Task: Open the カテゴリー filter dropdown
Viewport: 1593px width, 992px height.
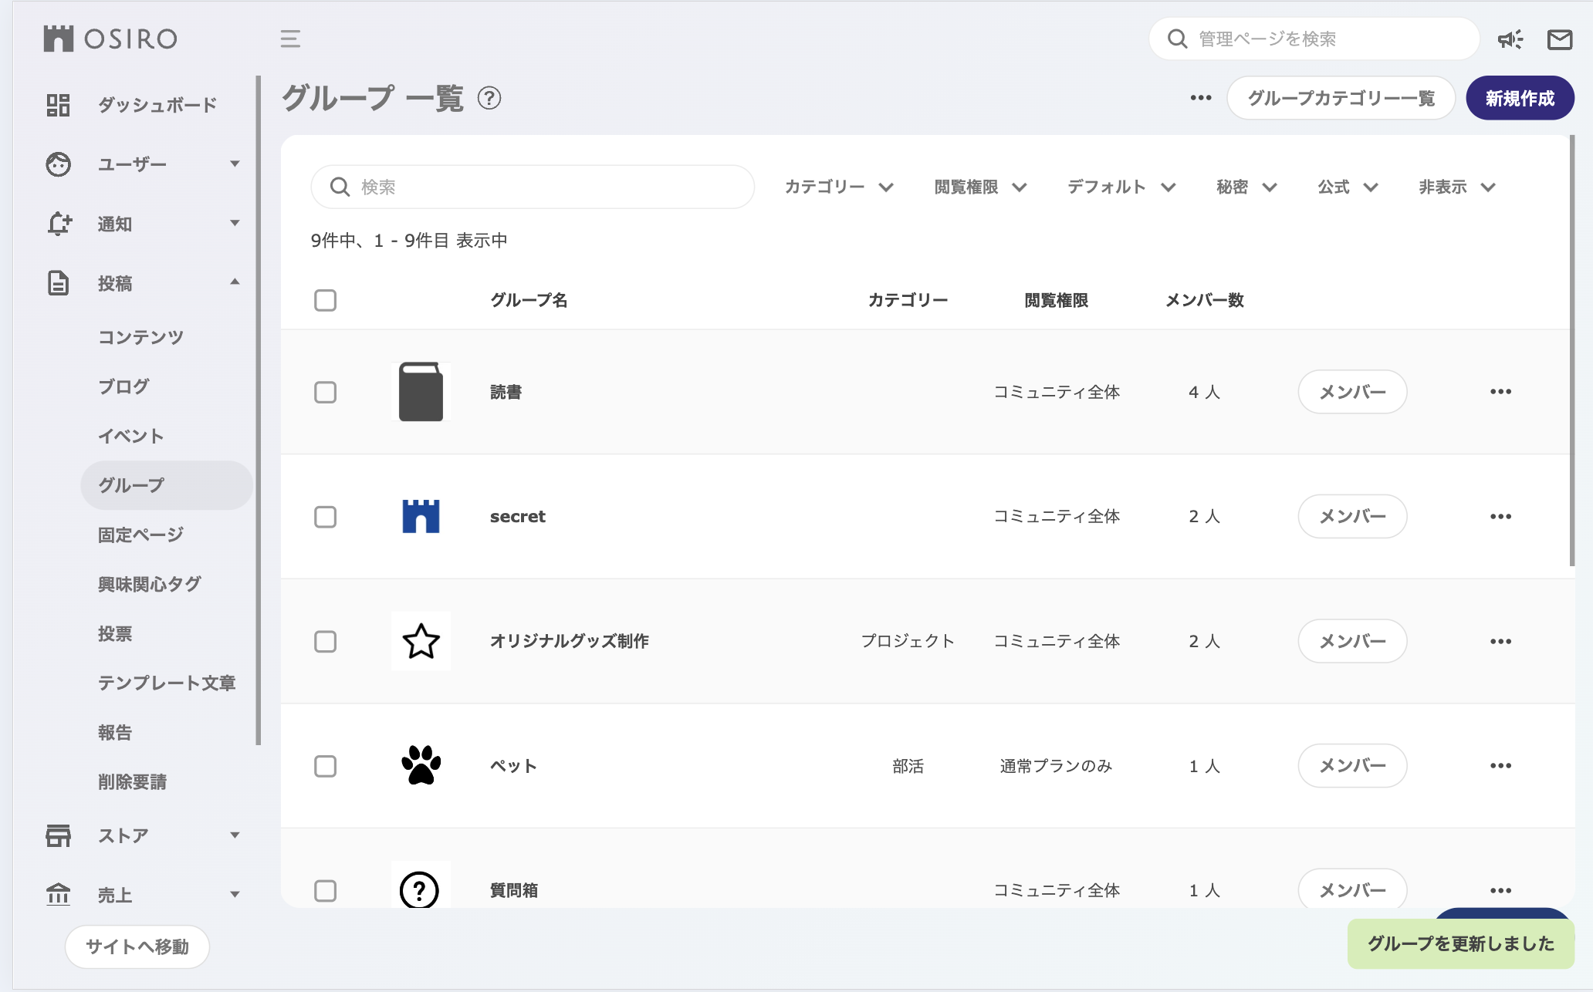Action: (x=839, y=187)
